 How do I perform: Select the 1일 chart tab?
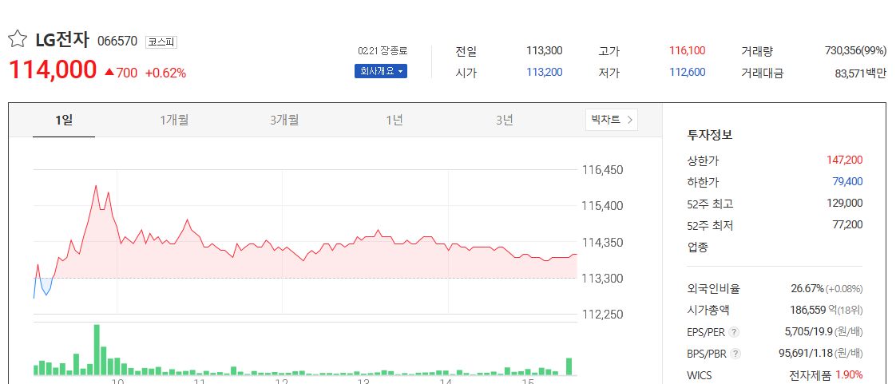click(64, 120)
